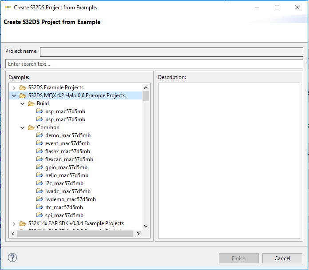
Task: Click the S32DS MQX 4.2 Halo folder icon
Action: (x=23, y=95)
